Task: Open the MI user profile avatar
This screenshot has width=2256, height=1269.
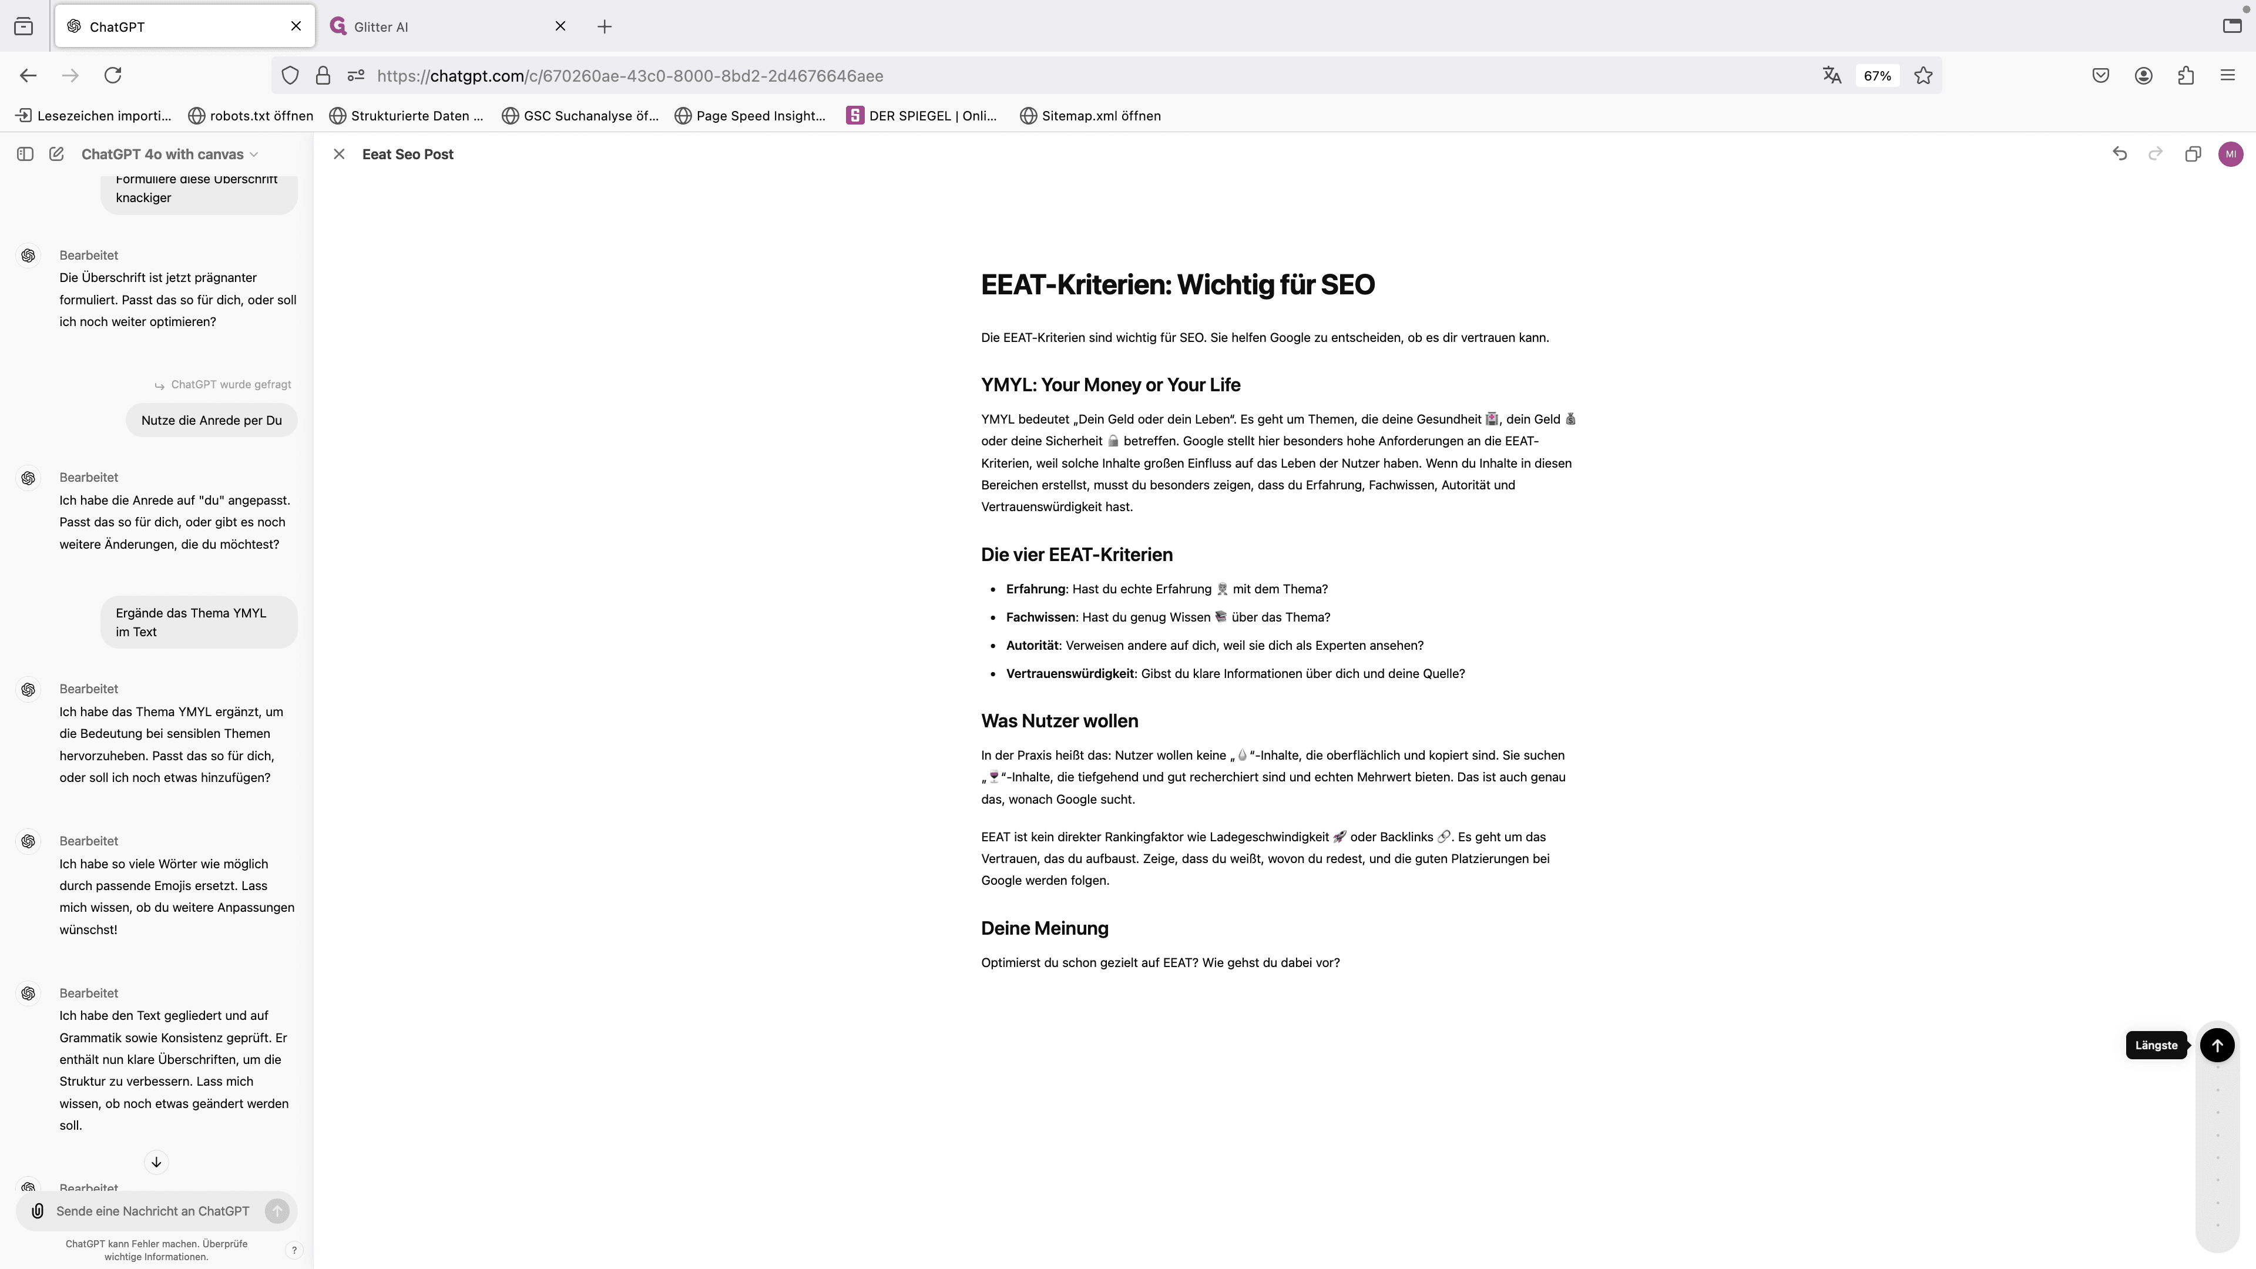Action: pos(2231,154)
